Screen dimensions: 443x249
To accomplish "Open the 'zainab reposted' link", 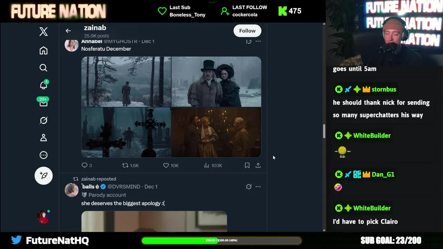I will coord(99,179).
